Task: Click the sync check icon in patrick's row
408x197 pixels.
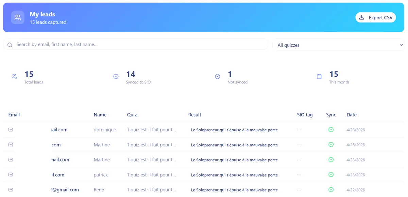Action: 331,175
